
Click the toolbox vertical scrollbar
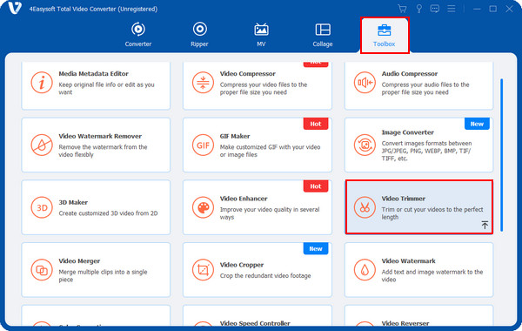pos(501,155)
